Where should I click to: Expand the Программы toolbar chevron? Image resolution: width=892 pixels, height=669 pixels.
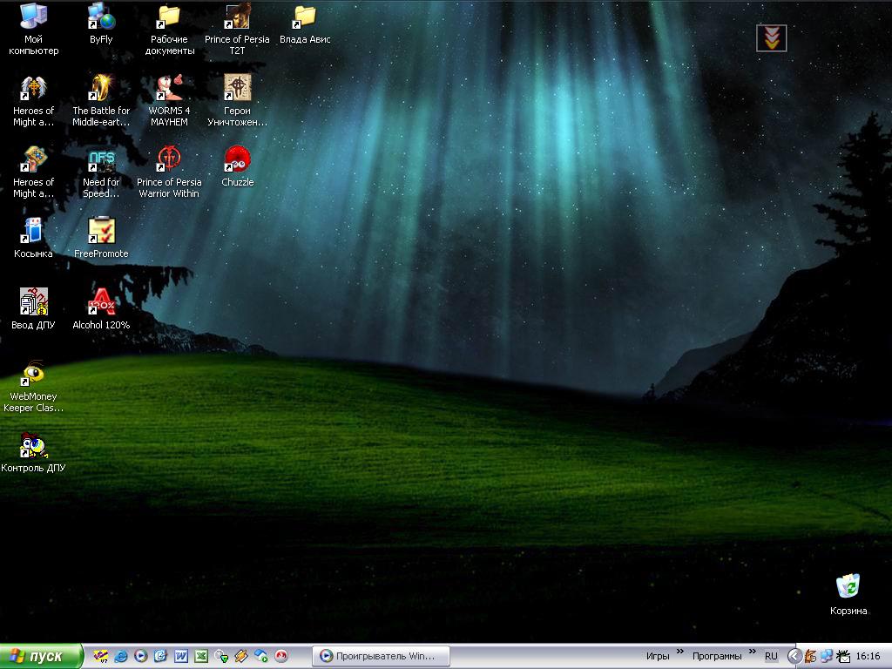pyautogui.click(x=753, y=652)
